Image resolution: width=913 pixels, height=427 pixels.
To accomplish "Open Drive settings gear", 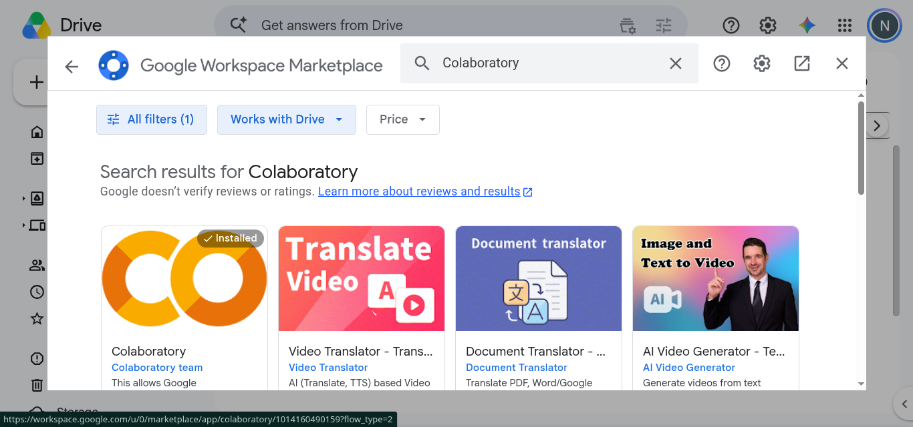I will (x=768, y=25).
